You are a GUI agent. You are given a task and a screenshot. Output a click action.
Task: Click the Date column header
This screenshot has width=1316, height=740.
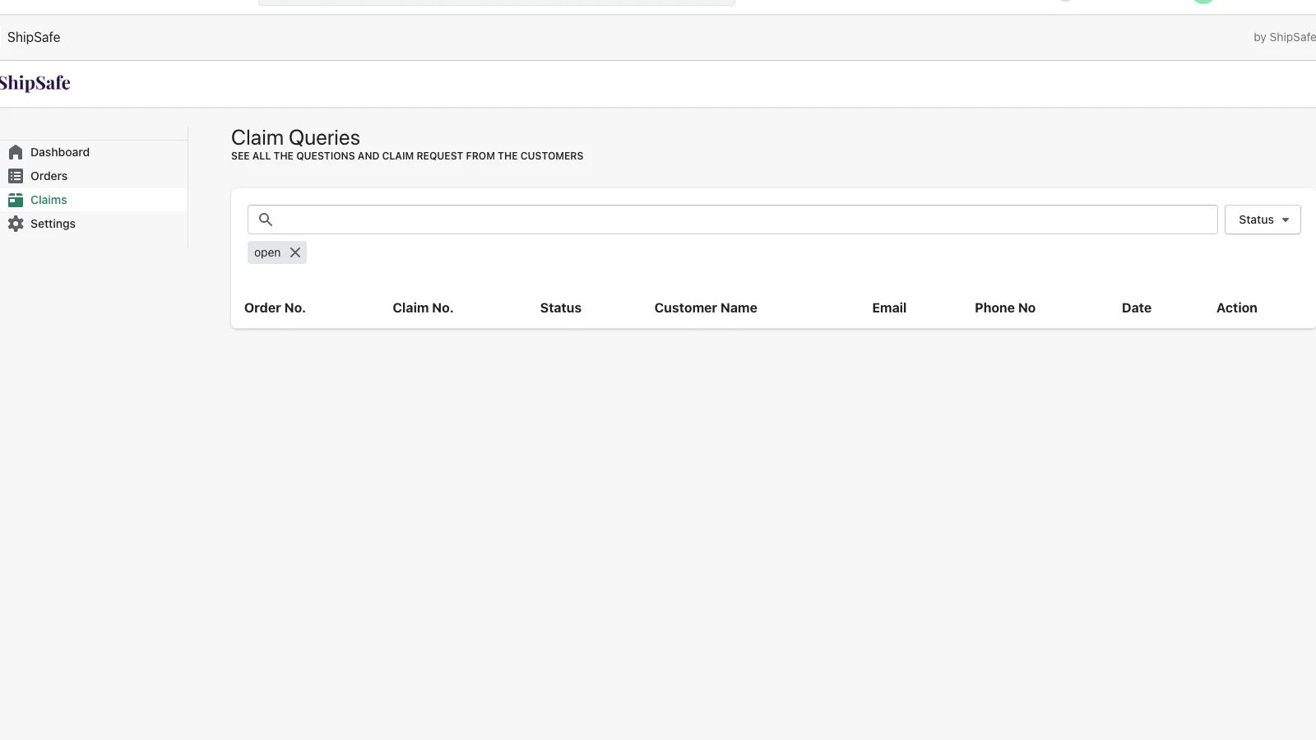click(x=1137, y=308)
